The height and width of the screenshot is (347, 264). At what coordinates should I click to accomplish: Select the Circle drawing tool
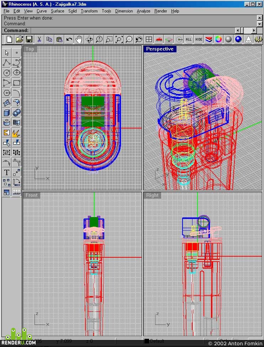coord(7,73)
